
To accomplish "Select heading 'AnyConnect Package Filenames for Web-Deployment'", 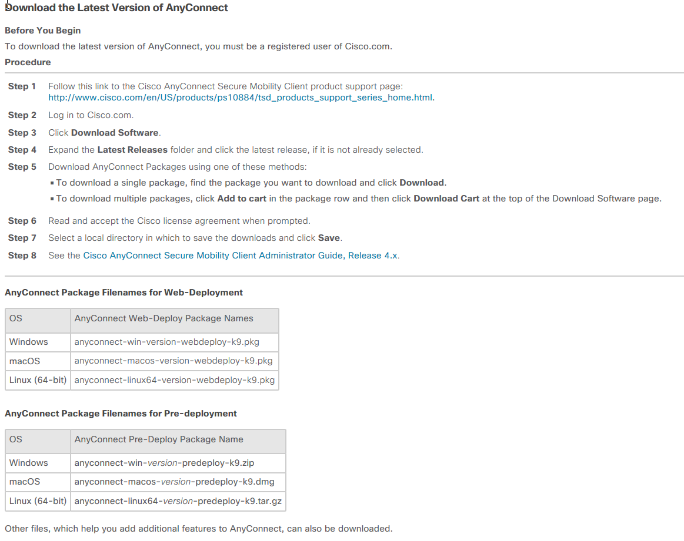I will coord(124,293).
